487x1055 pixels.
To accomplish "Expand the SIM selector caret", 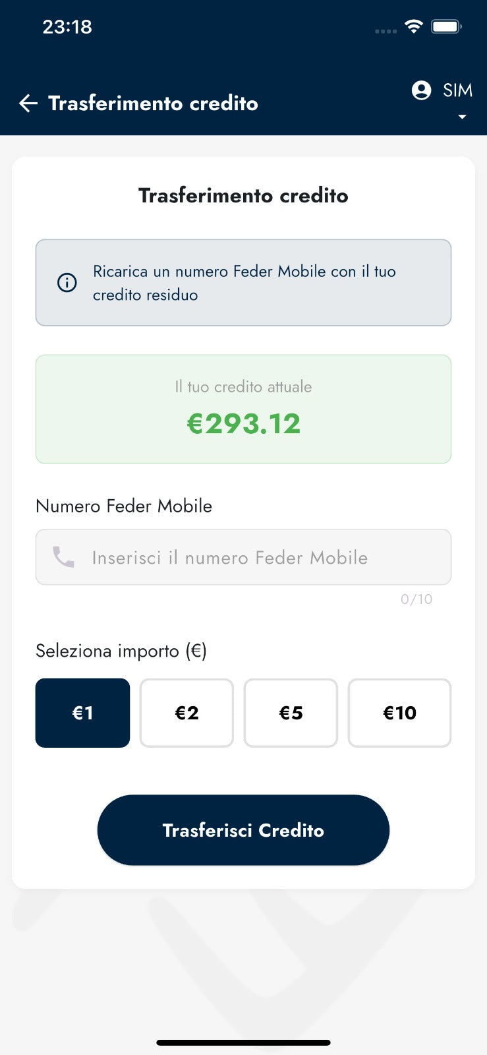I will [x=462, y=117].
